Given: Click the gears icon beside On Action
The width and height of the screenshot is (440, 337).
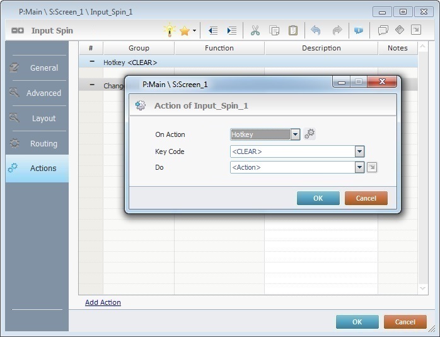Looking at the screenshot, I should (310, 134).
